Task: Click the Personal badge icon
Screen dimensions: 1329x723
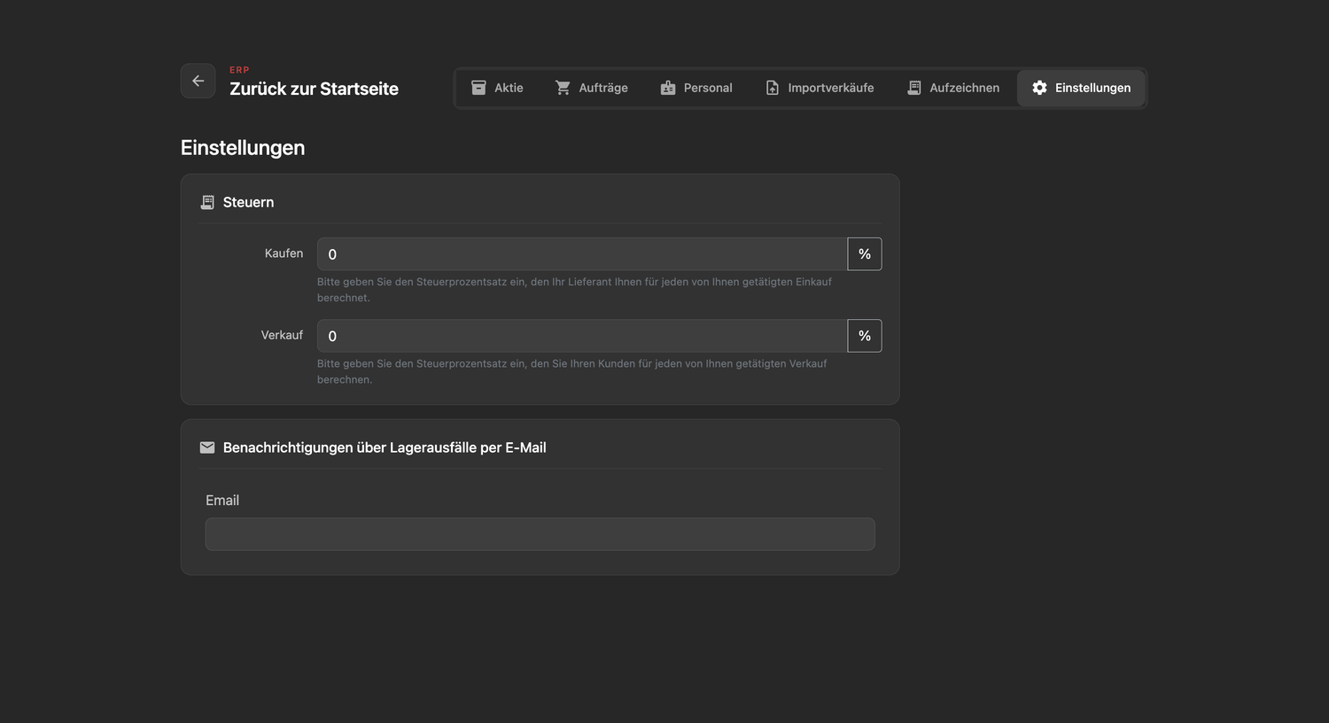Action: (668, 88)
